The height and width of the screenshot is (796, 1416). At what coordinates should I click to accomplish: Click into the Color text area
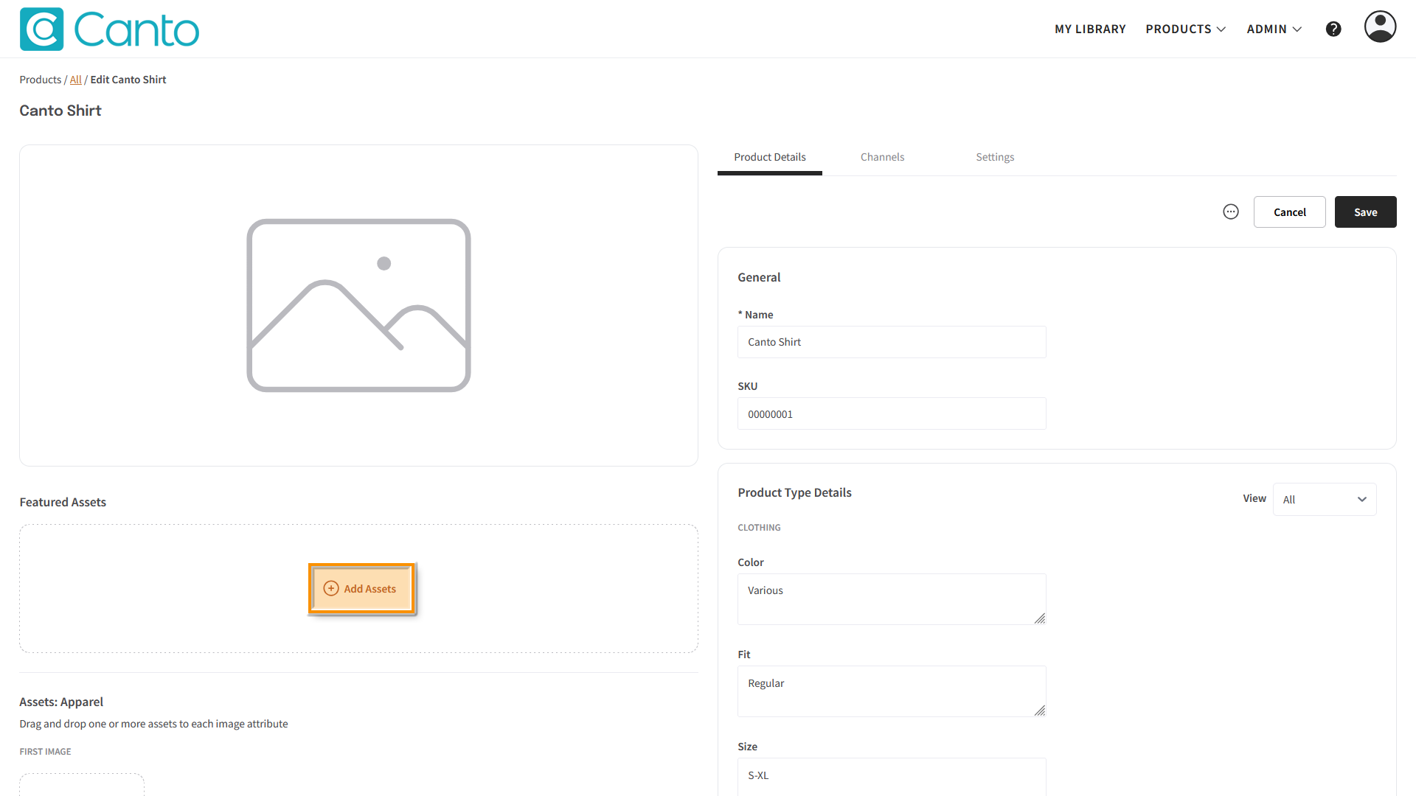click(892, 599)
